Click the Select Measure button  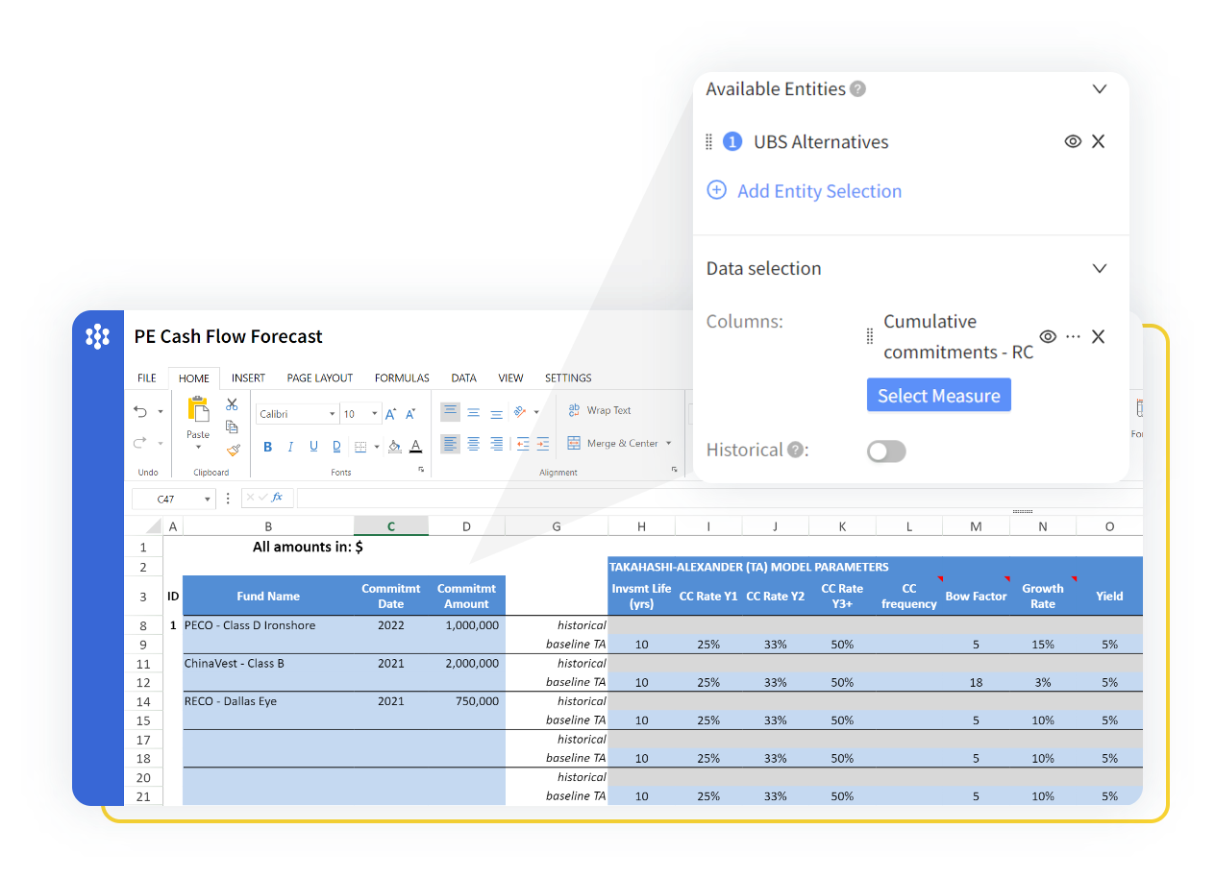pyautogui.click(x=938, y=395)
